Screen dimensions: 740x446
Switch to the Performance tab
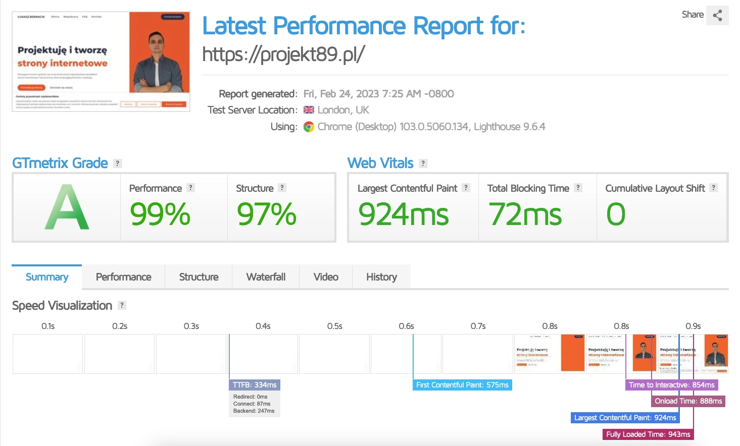click(x=123, y=277)
